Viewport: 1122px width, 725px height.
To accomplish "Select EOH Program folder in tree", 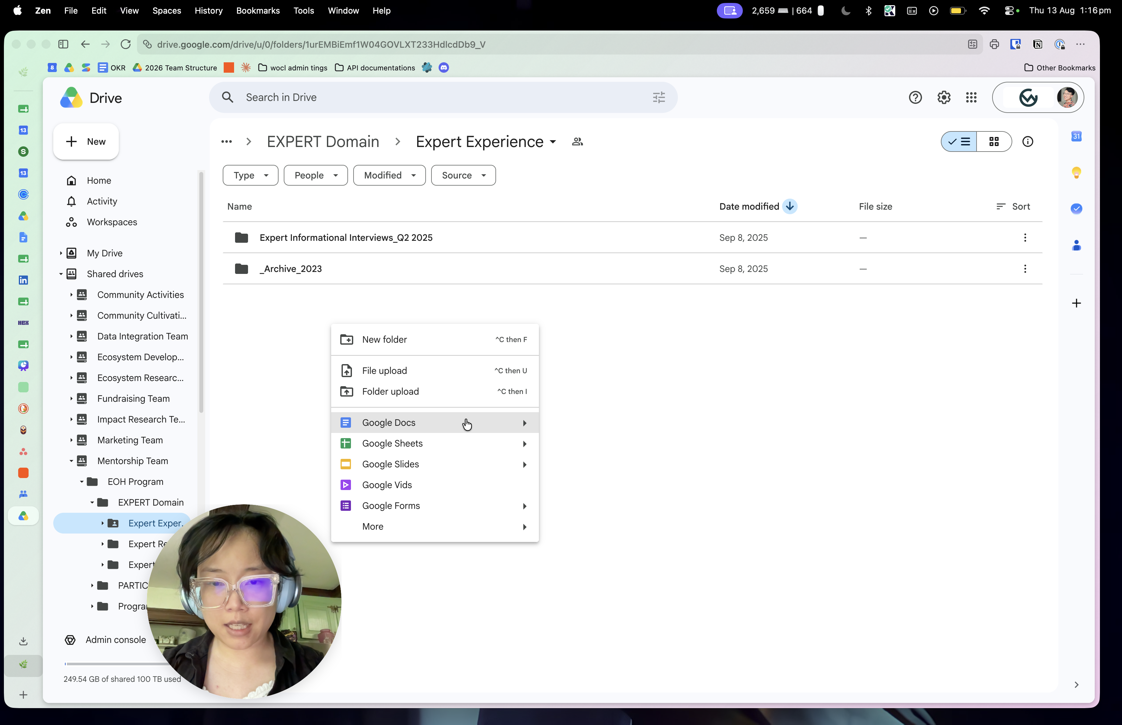I will [135, 482].
